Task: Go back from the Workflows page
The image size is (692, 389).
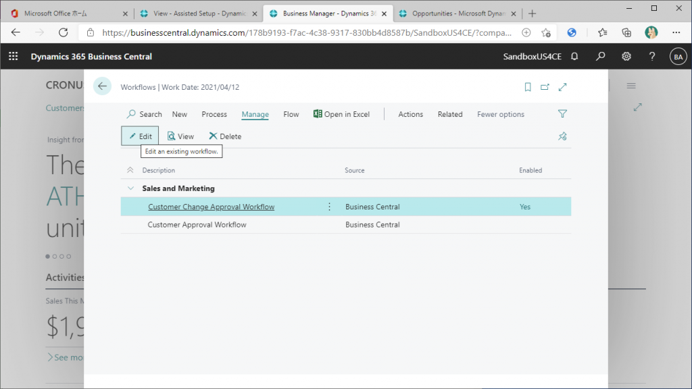Action: click(103, 86)
